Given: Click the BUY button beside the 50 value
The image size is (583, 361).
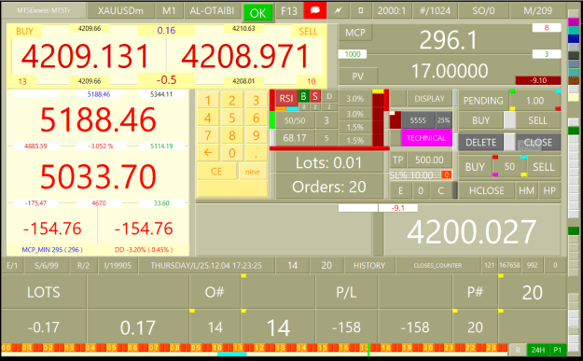Looking at the screenshot, I should coord(475,167).
